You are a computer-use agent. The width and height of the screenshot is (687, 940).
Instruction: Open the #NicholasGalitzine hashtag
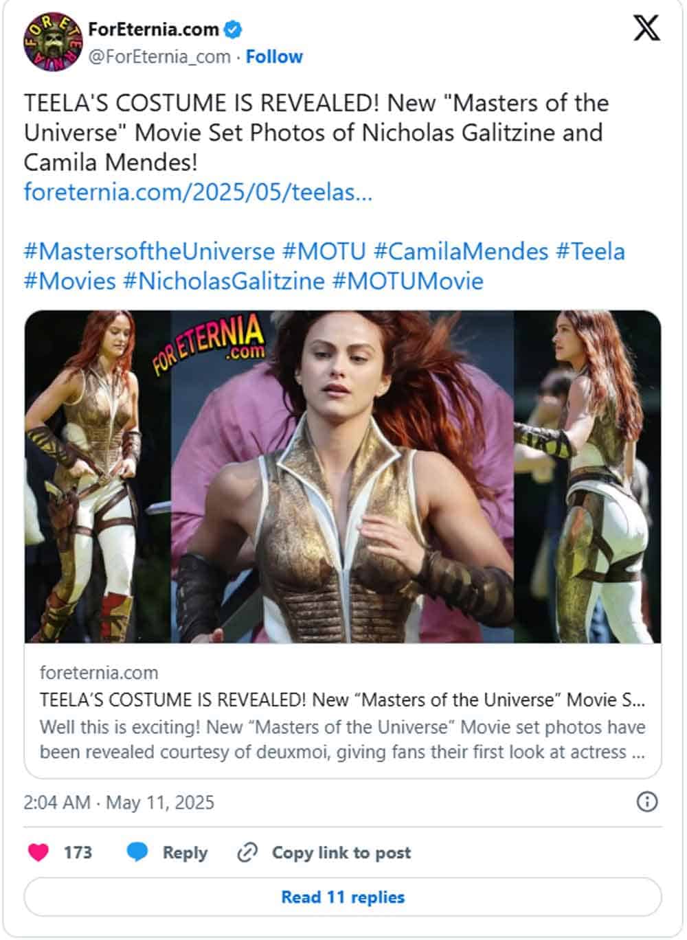coord(223,281)
